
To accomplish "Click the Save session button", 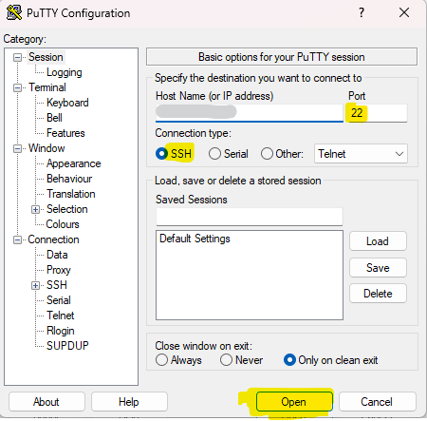I will coord(378,268).
